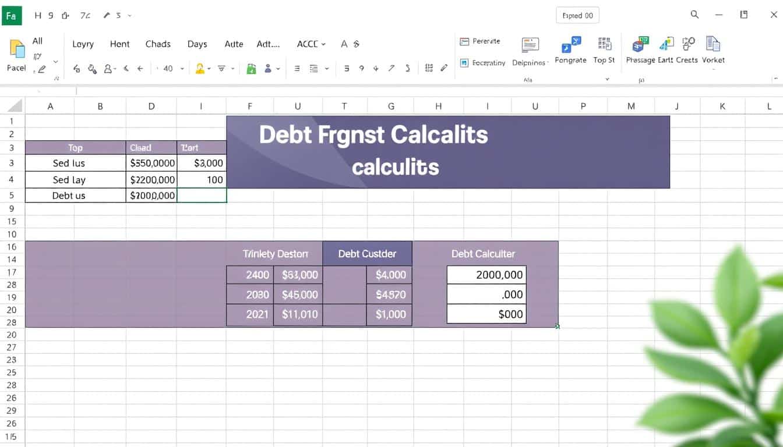Click the 2021 year cell
Screen dimensions: 783x447
(x=250, y=314)
